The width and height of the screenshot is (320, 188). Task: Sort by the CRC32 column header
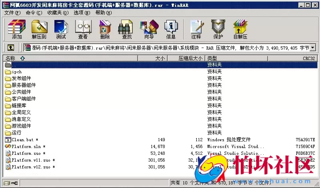293,58
